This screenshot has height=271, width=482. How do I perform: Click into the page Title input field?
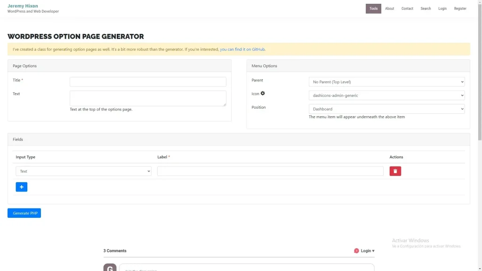pos(148,82)
